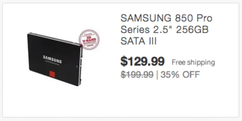Click the 3D V-NAND technology badge
The image size is (242, 121).
click(89, 39)
